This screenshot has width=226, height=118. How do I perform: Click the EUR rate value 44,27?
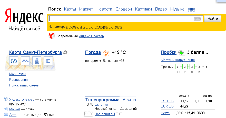click(x=184, y=106)
